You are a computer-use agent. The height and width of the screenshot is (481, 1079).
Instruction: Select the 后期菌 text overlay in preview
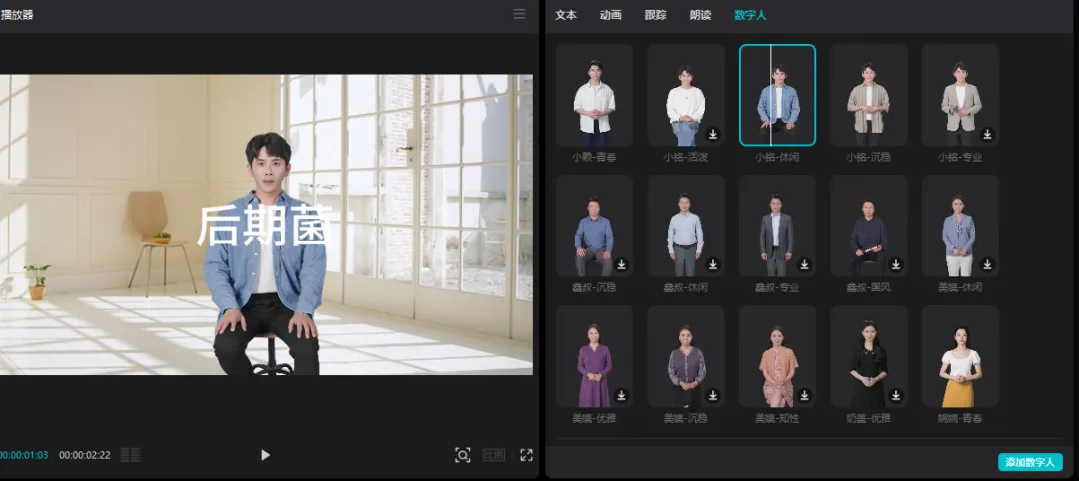click(x=265, y=225)
